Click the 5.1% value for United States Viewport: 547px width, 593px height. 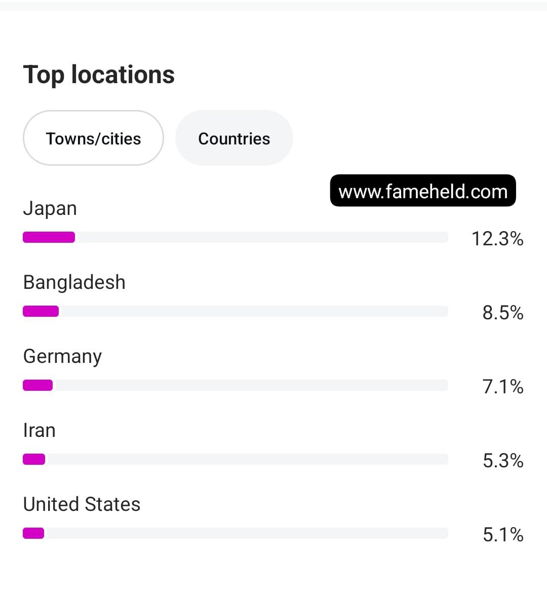[x=502, y=534]
